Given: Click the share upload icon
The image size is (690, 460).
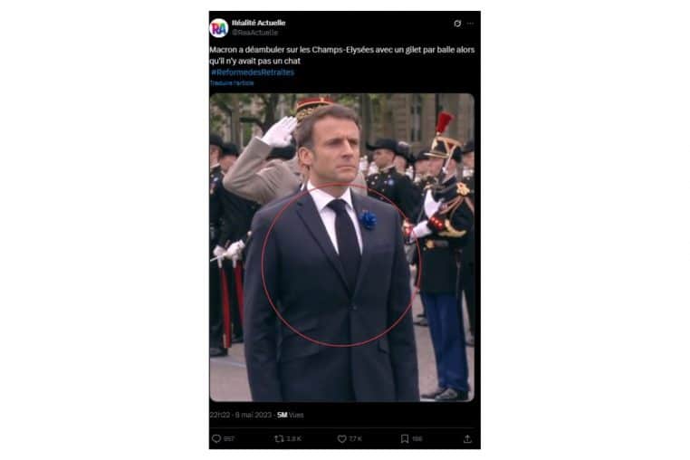Looking at the screenshot, I should (x=467, y=438).
